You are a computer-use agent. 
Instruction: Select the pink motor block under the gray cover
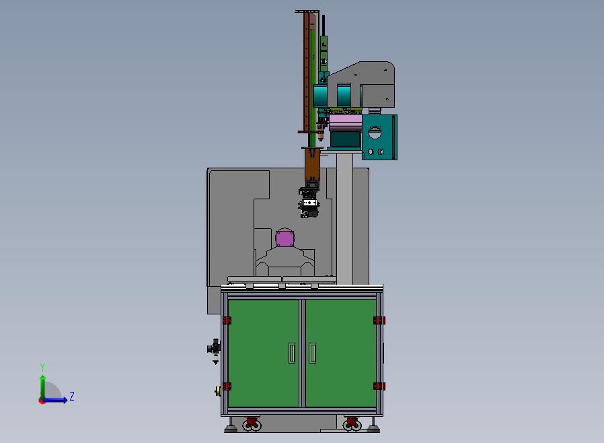pyautogui.click(x=345, y=123)
